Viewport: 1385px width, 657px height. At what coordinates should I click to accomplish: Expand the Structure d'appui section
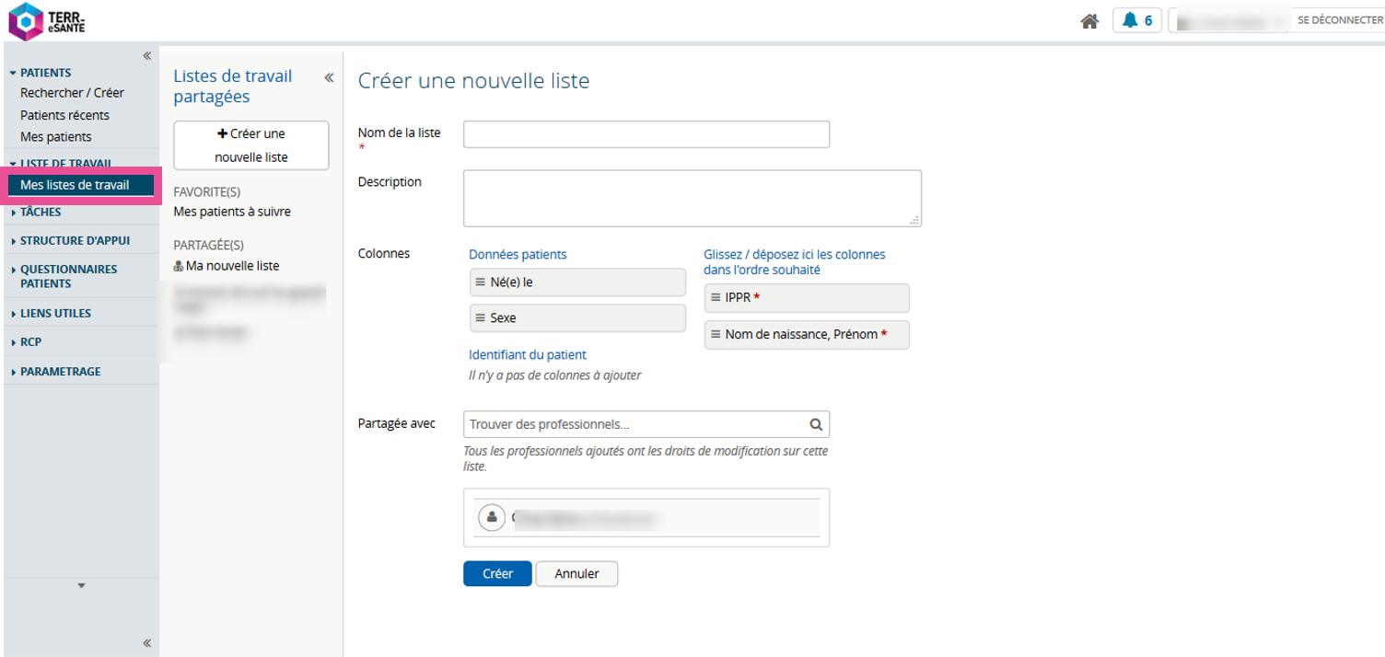click(x=74, y=241)
